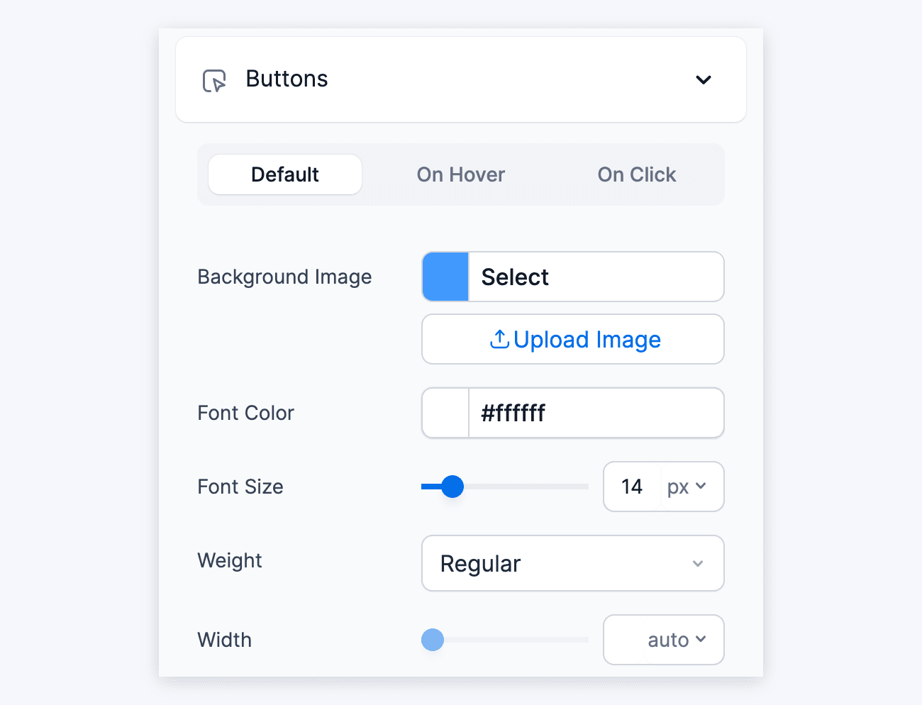The width and height of the screenshot is (922, 705).
Task: Click the Background Image label
Action: pyautogui.click(x=284, y=277)
